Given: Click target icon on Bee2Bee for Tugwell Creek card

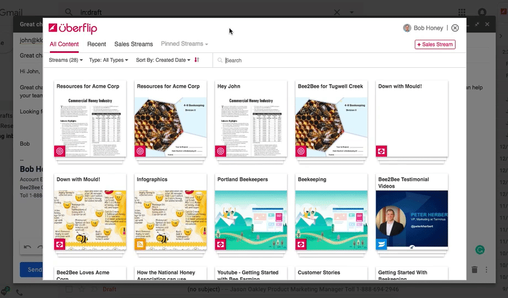Looking at the screenshot, I should tap(300, 151).
